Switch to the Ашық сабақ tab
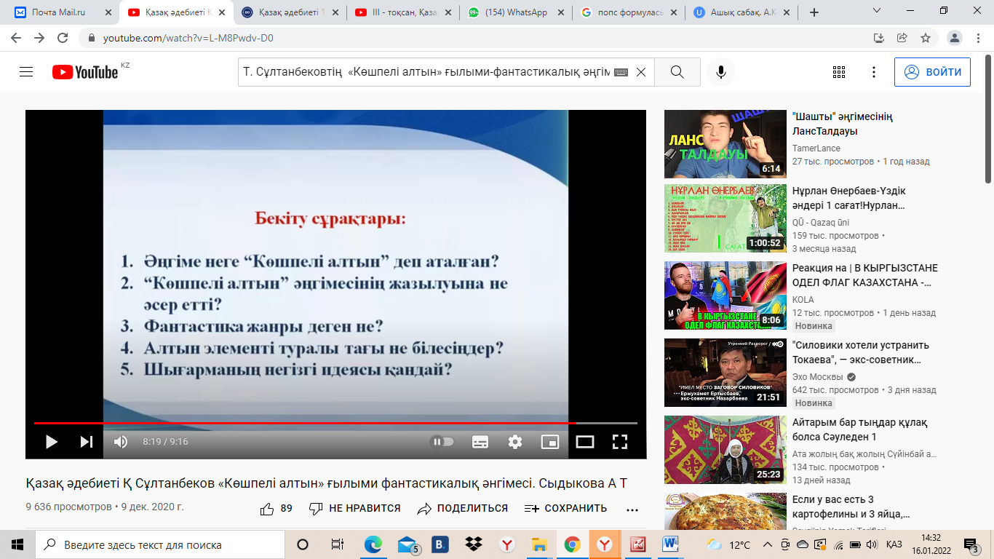994x559 pixels. click(742, 12)
